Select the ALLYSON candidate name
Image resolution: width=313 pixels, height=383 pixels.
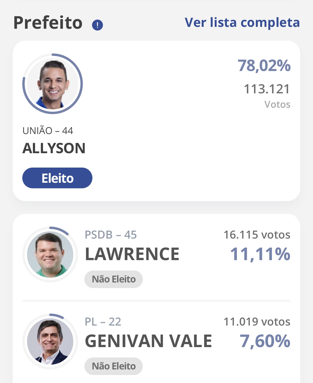point(54,148)
